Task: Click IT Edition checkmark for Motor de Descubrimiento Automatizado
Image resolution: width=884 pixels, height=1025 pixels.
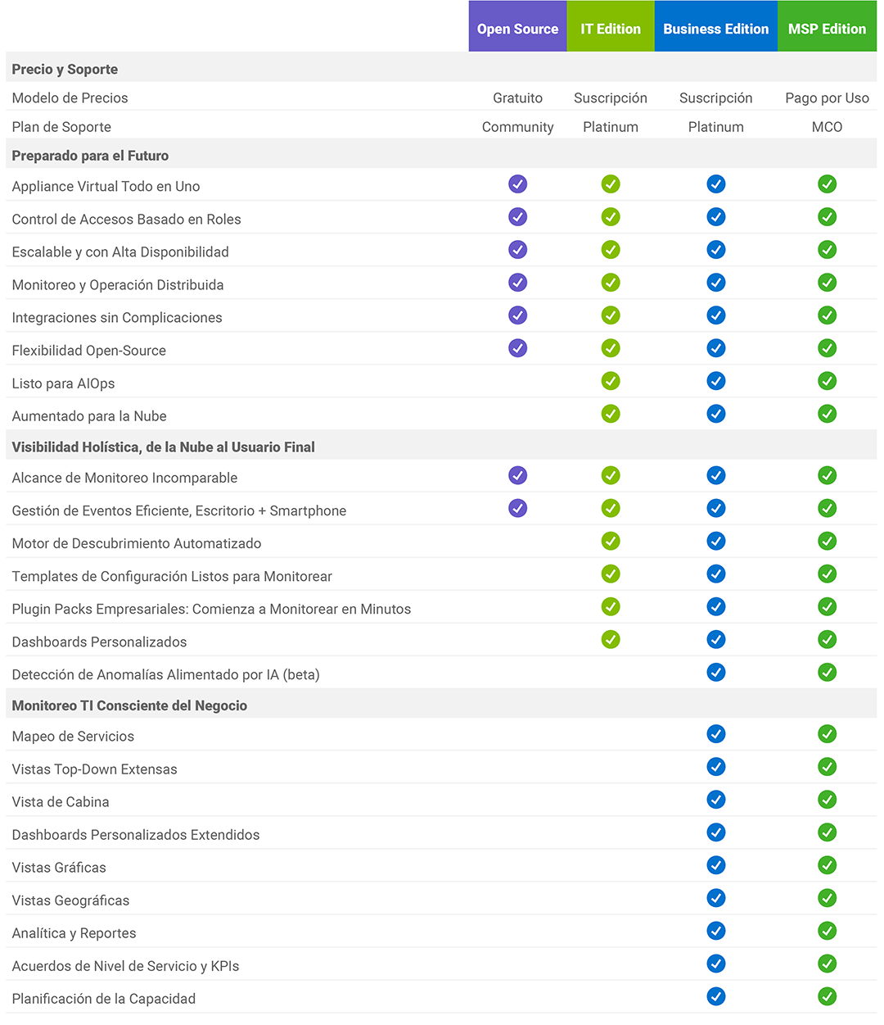Action: [611, 541]
